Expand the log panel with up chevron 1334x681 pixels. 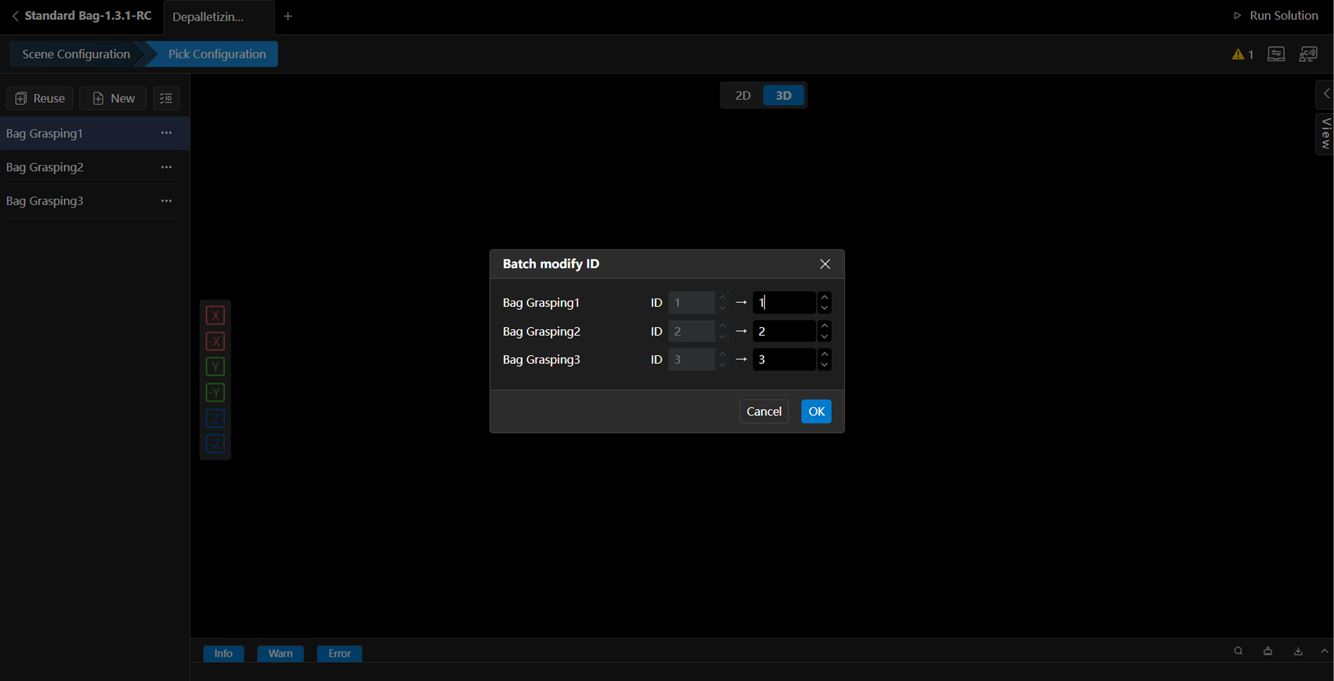(1324, 651)
